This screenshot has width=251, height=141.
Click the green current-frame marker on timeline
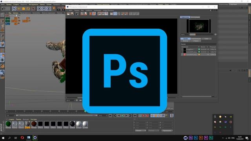point(85,111)
